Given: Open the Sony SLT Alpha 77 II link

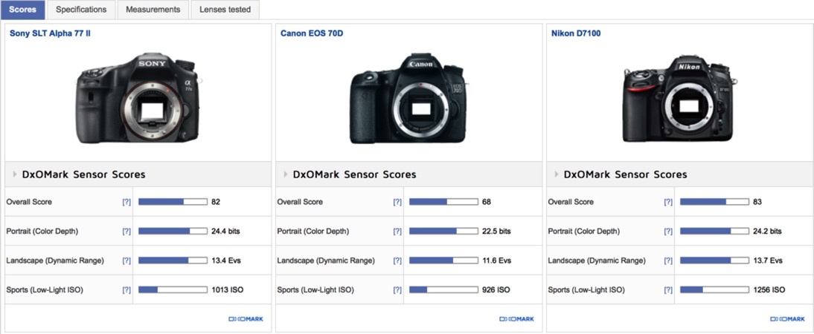Looking at the screenshot, I should [x=51, y=33].
